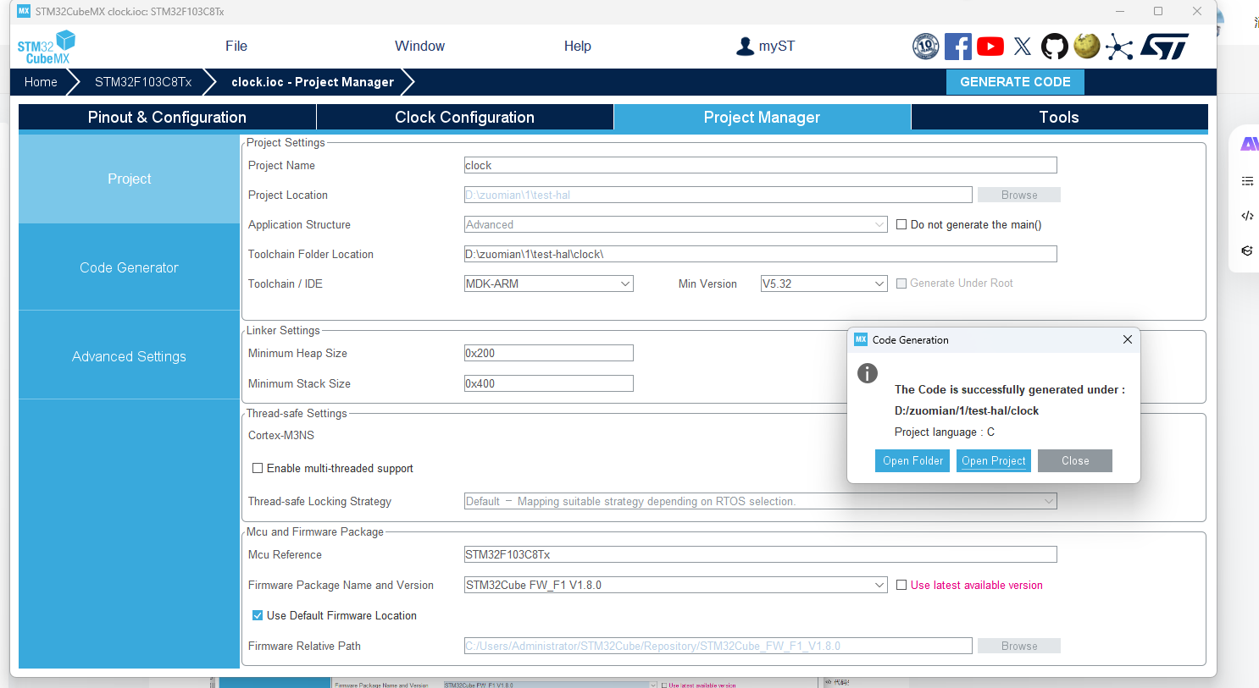Open Code Generator section in sidebar
The image size is (1259, 688).
129,267
